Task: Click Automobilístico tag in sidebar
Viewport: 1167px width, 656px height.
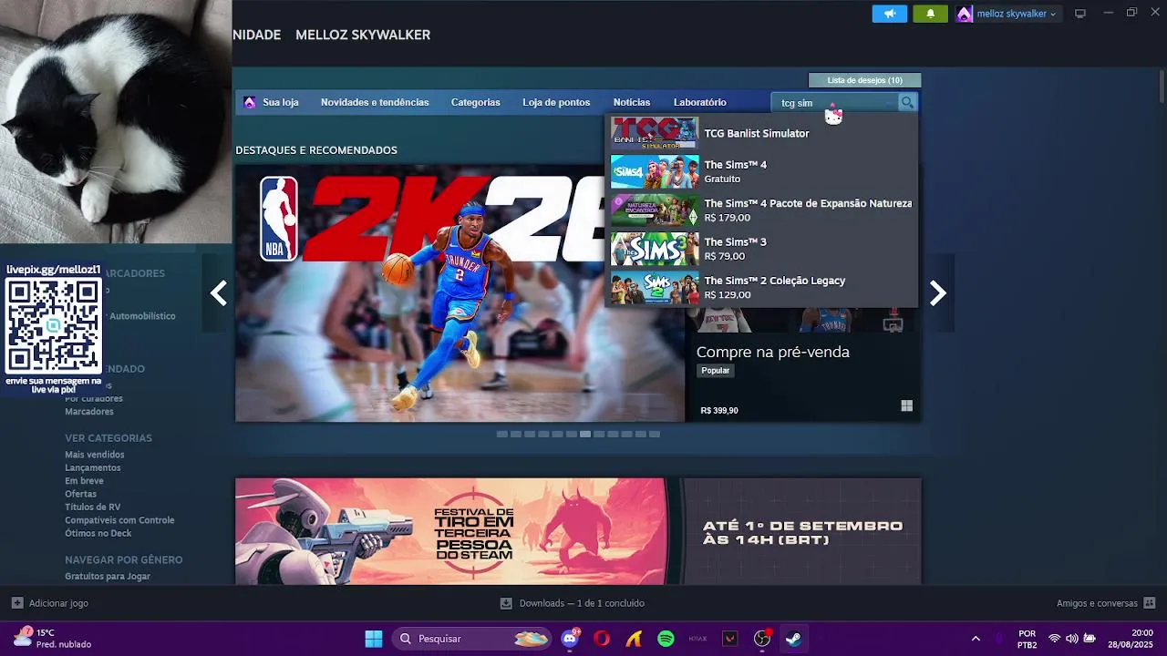Action: point(142,316)
